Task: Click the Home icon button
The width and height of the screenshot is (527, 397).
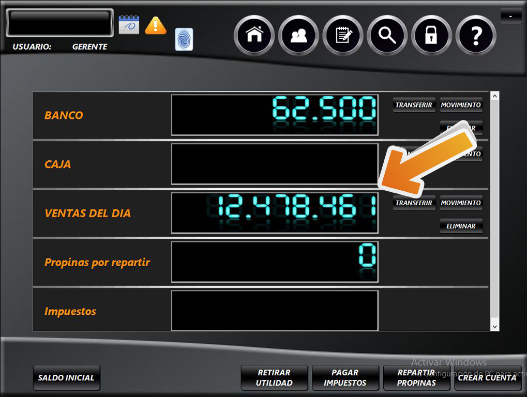Action: click(254, 35)
